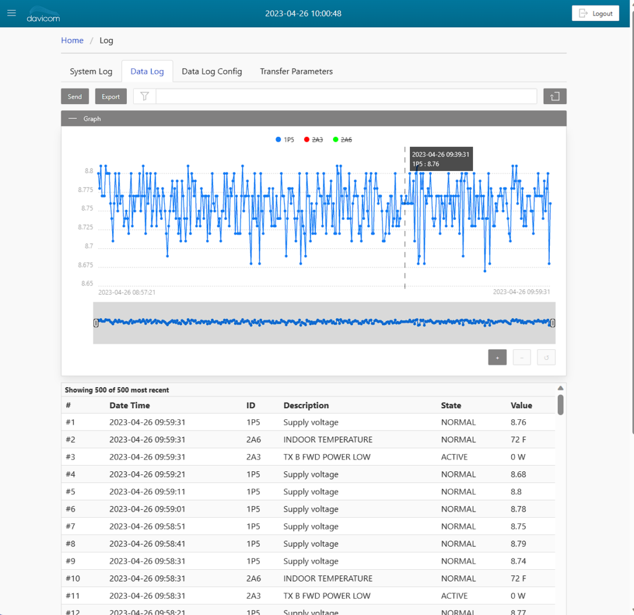
Task: Click the Date Time column header
Action: tap(129, 406)
